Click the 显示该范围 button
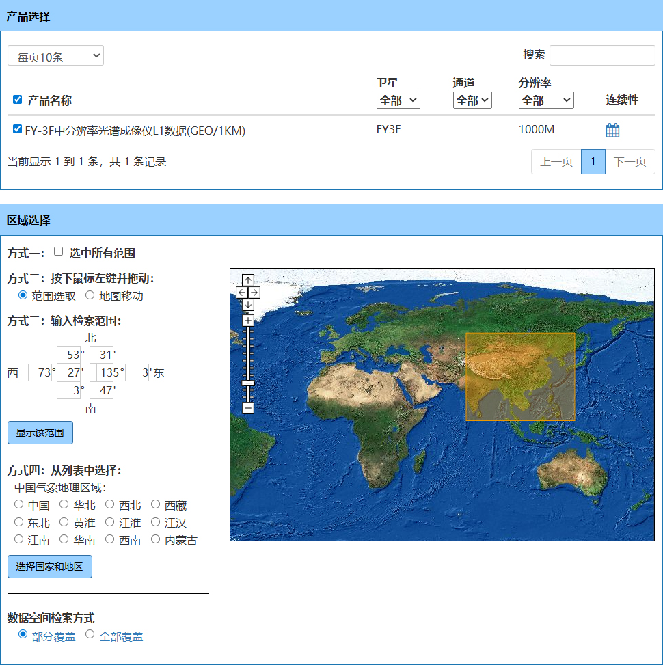 [x=40, y=433]
